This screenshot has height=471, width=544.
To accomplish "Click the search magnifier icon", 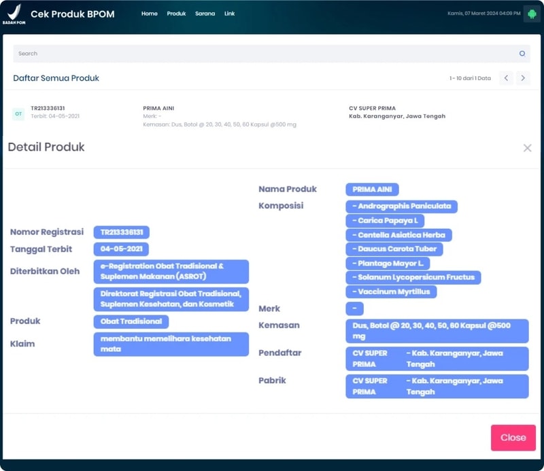I will click(522, 54).
